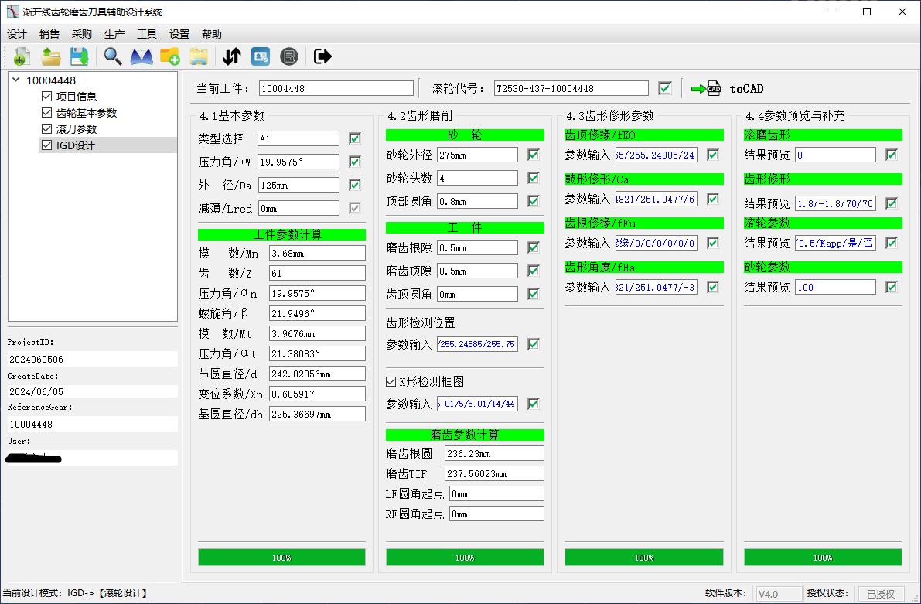
Task: Click the 模数/Mn field showing 3.68mm
Action: click(317, 253)
